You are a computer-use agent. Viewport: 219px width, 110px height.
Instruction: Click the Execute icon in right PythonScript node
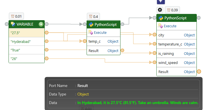pyautogui.click(x=160, y=26)
